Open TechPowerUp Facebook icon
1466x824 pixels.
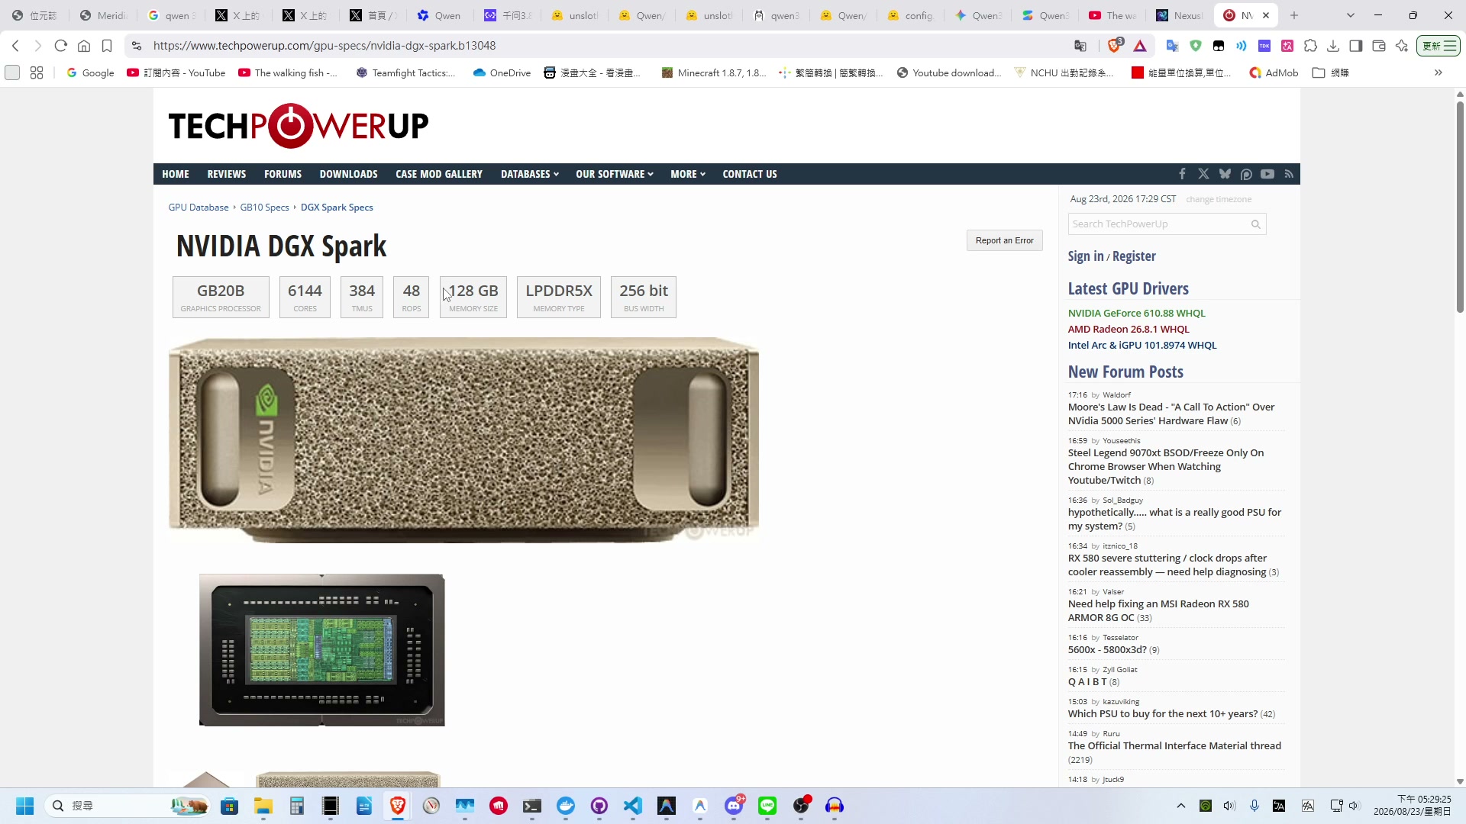(1182, 174)
